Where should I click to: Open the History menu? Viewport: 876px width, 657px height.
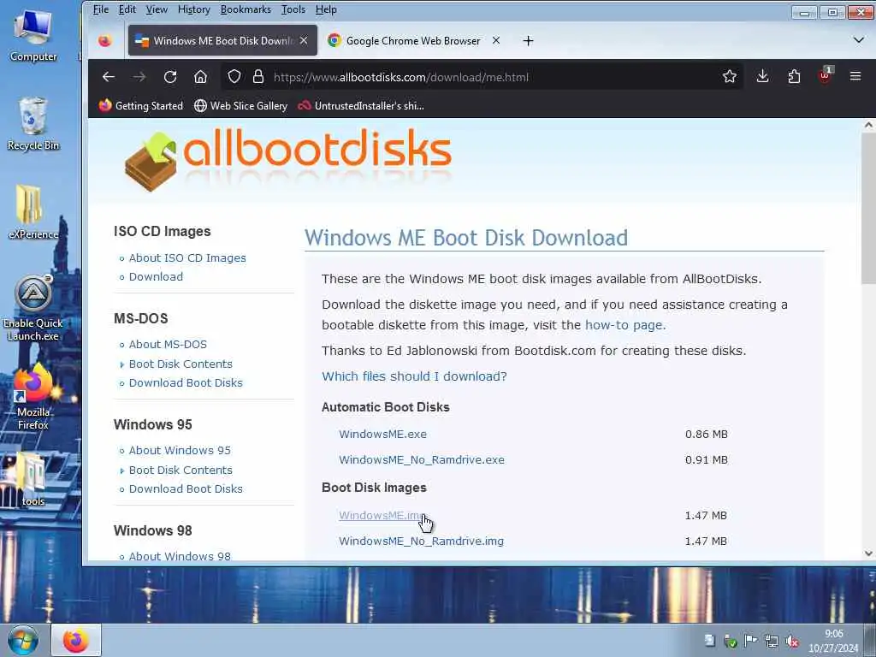194,9
